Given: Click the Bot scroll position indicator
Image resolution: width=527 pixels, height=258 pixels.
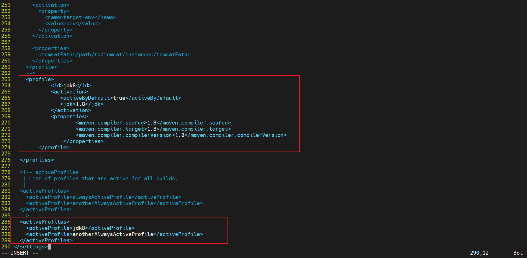Looking at the screenshot, I should 518,253.
